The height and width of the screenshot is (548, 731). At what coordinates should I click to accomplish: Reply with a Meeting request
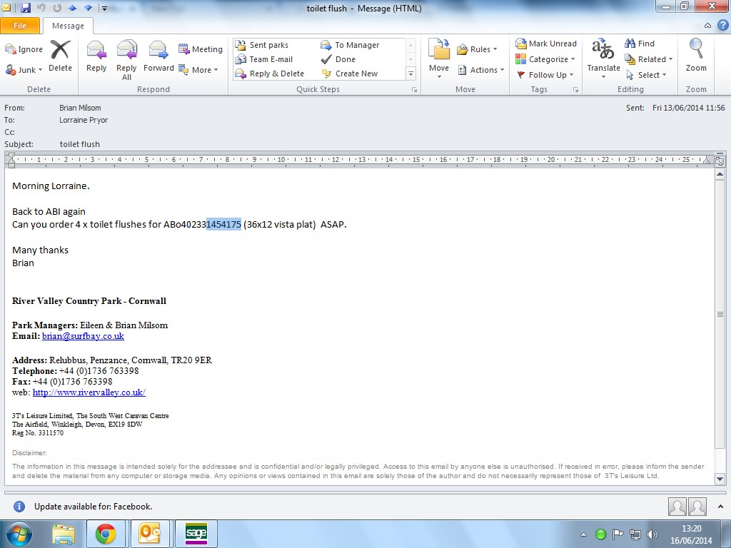(201, 49)
